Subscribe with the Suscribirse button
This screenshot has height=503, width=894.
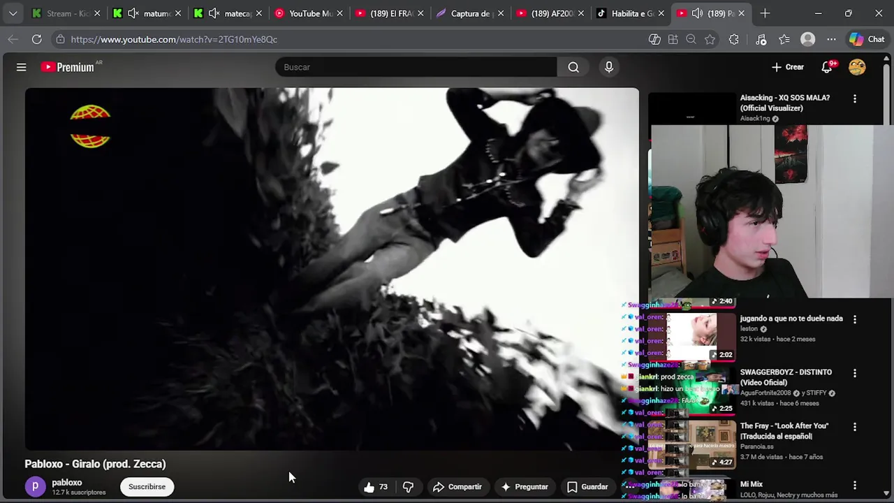(x=147, y=487)
